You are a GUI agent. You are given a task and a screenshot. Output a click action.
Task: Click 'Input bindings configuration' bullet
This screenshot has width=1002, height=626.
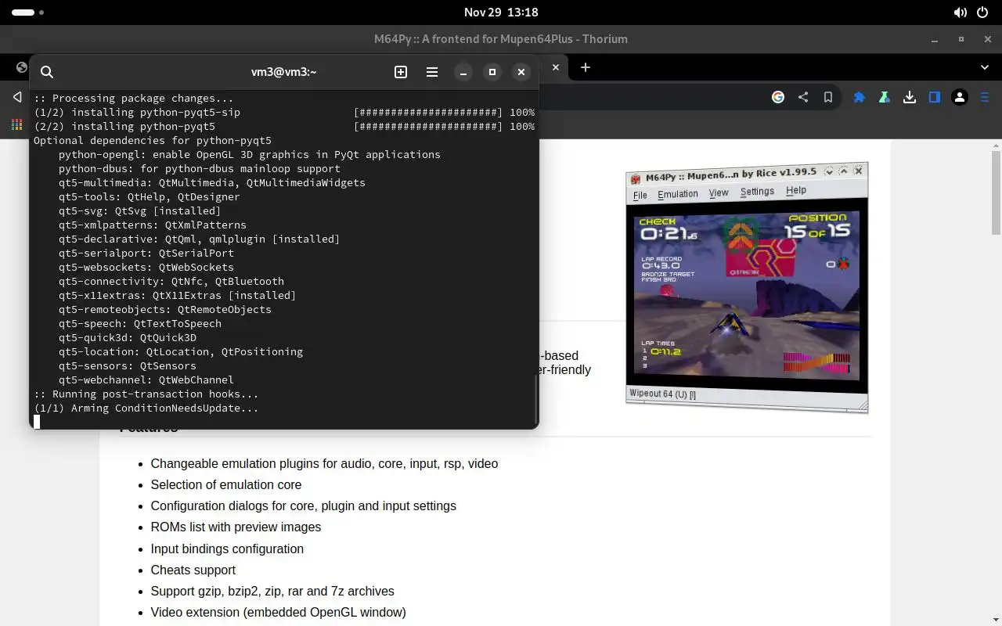pos(227,549)
